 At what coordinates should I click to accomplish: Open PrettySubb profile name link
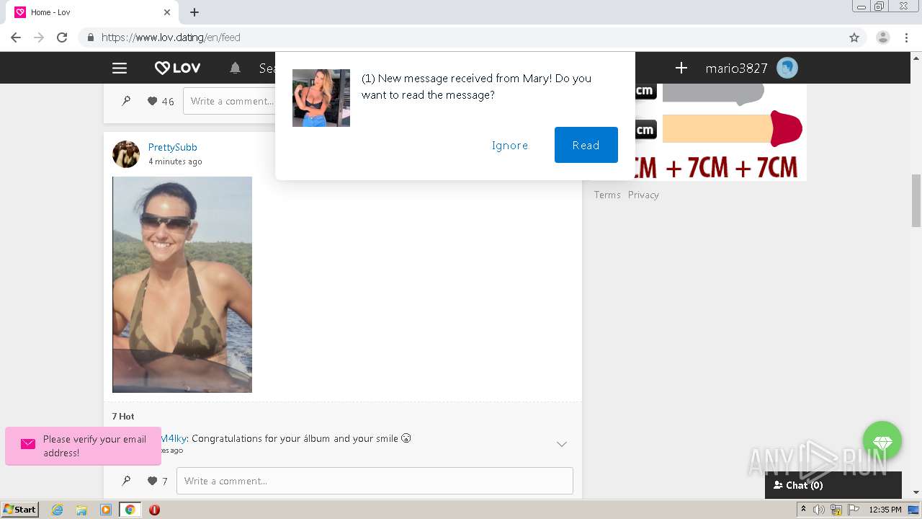[173, 147]
